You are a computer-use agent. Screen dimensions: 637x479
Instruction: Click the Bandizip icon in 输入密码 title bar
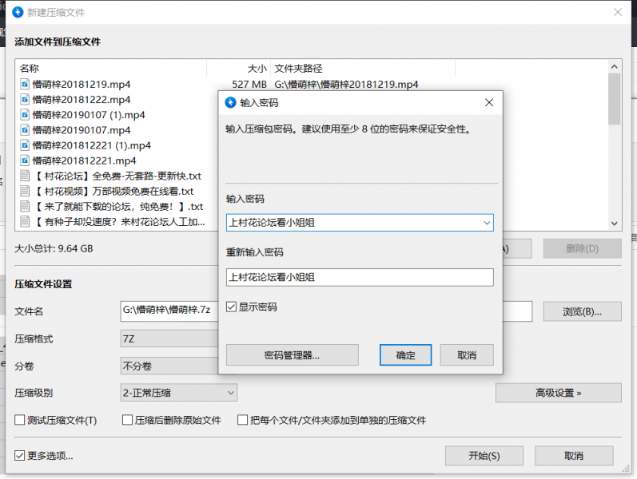coord(231,103)
